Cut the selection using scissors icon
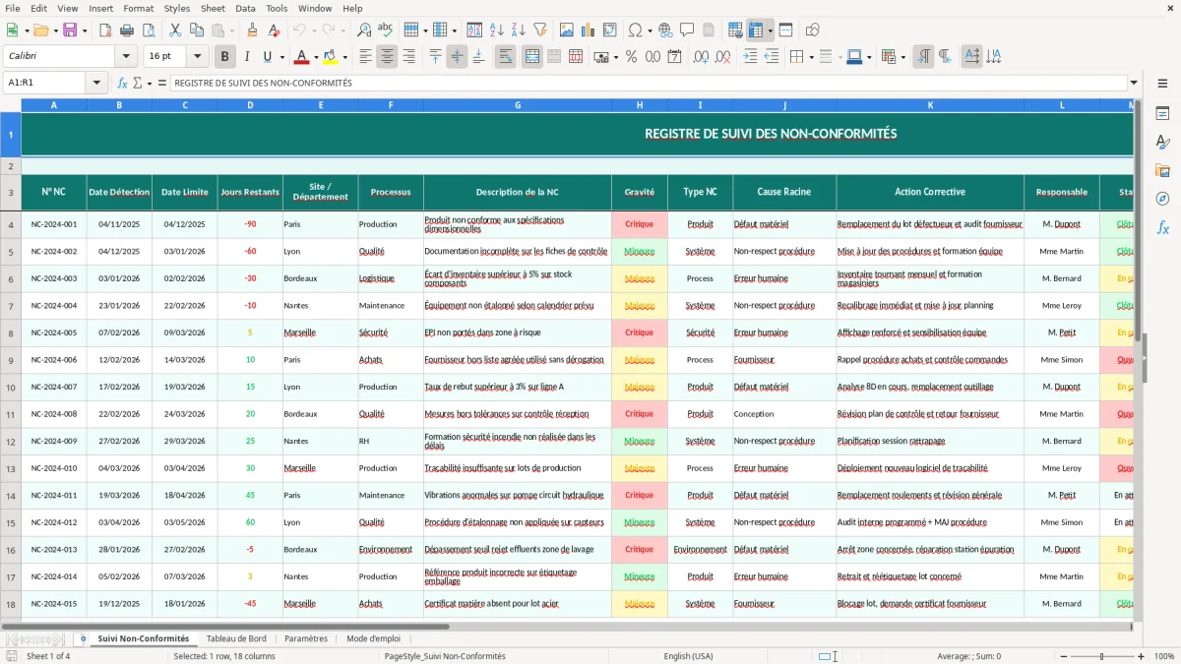Image resolution: width=1181 pixels, height=664 pixels. point(175,30)
